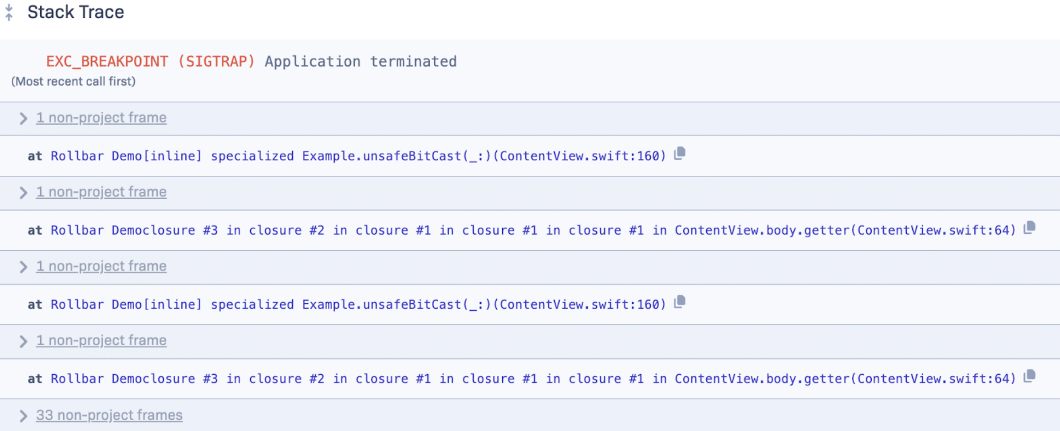
Task: Click the fourth "1 non-project frame" link
Action: coord(101,341)
